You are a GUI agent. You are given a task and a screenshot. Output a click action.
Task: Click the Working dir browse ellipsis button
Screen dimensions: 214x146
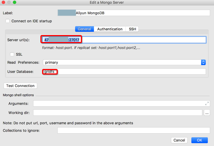(x=207, y=113)
